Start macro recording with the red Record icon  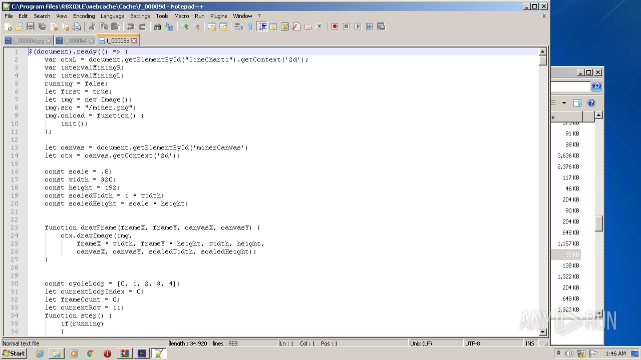[x=335, y=26]
